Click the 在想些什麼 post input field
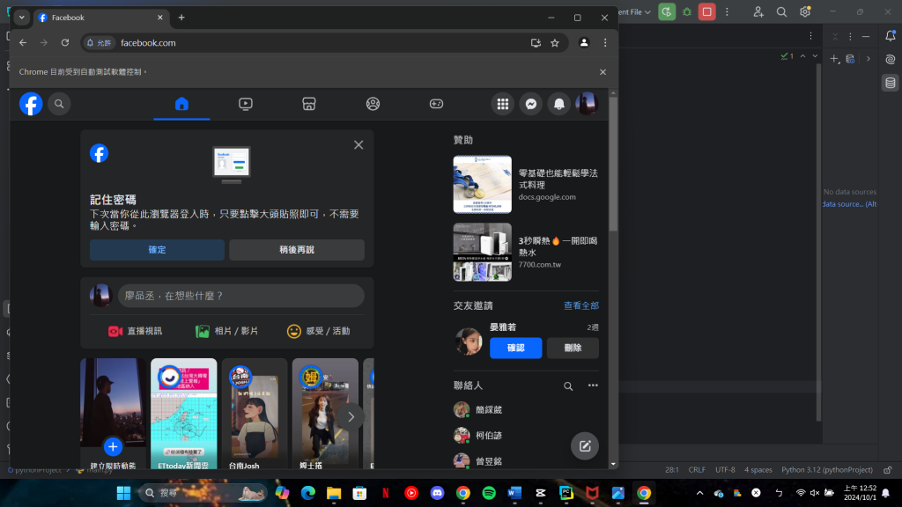Viewport: 902px width, 507px height. 241,296
